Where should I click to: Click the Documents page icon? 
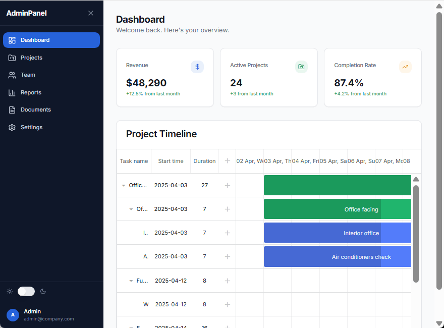[12, 110]
